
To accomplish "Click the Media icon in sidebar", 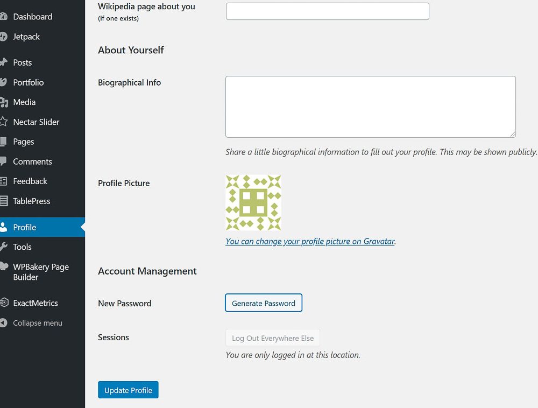I will (x=3, y=102).
